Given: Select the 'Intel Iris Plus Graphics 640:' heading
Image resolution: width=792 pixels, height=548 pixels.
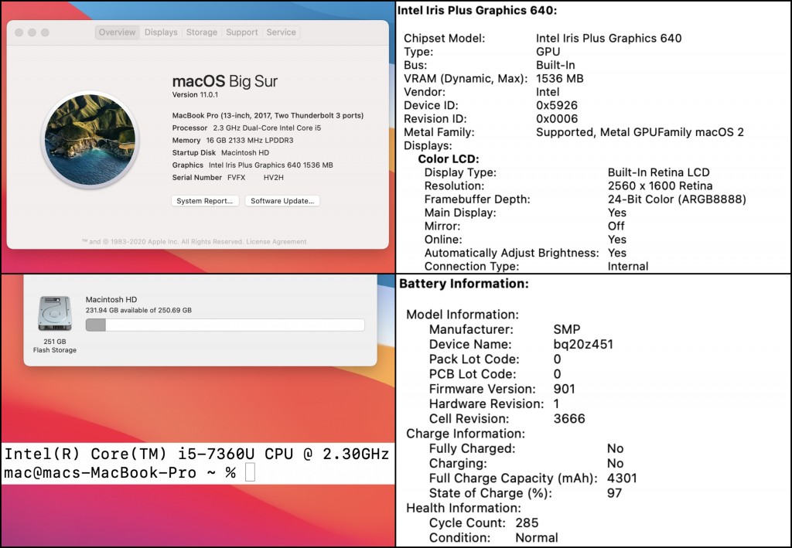Looking at the screenshot, I should pyautogui.click(x=476, y=11).
